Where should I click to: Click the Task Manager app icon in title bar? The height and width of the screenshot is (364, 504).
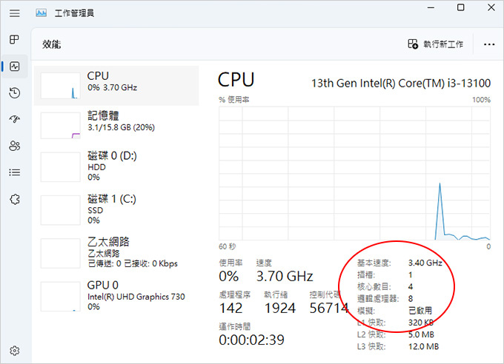click(42, 13)
